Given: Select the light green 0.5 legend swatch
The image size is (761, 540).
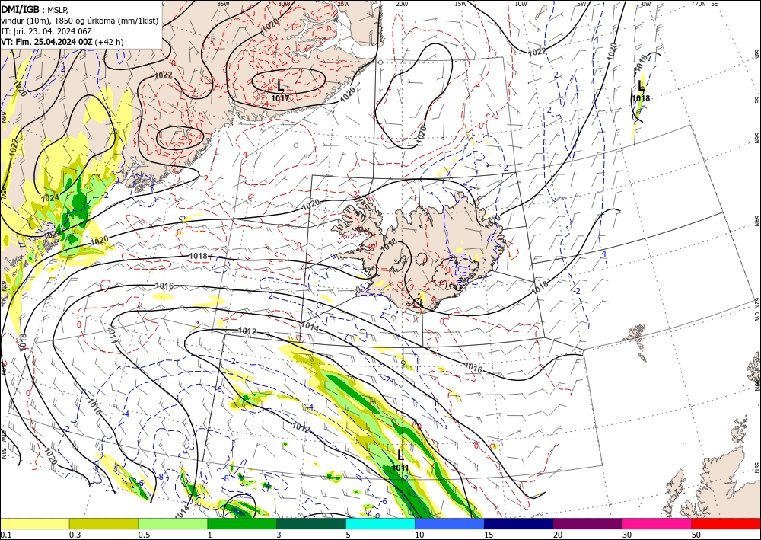Looking at the screenshot, I should (173, 523).
